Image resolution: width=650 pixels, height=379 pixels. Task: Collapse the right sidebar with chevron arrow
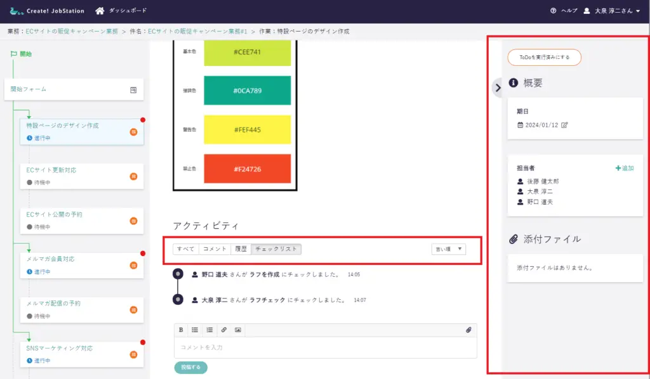point(498,88)
